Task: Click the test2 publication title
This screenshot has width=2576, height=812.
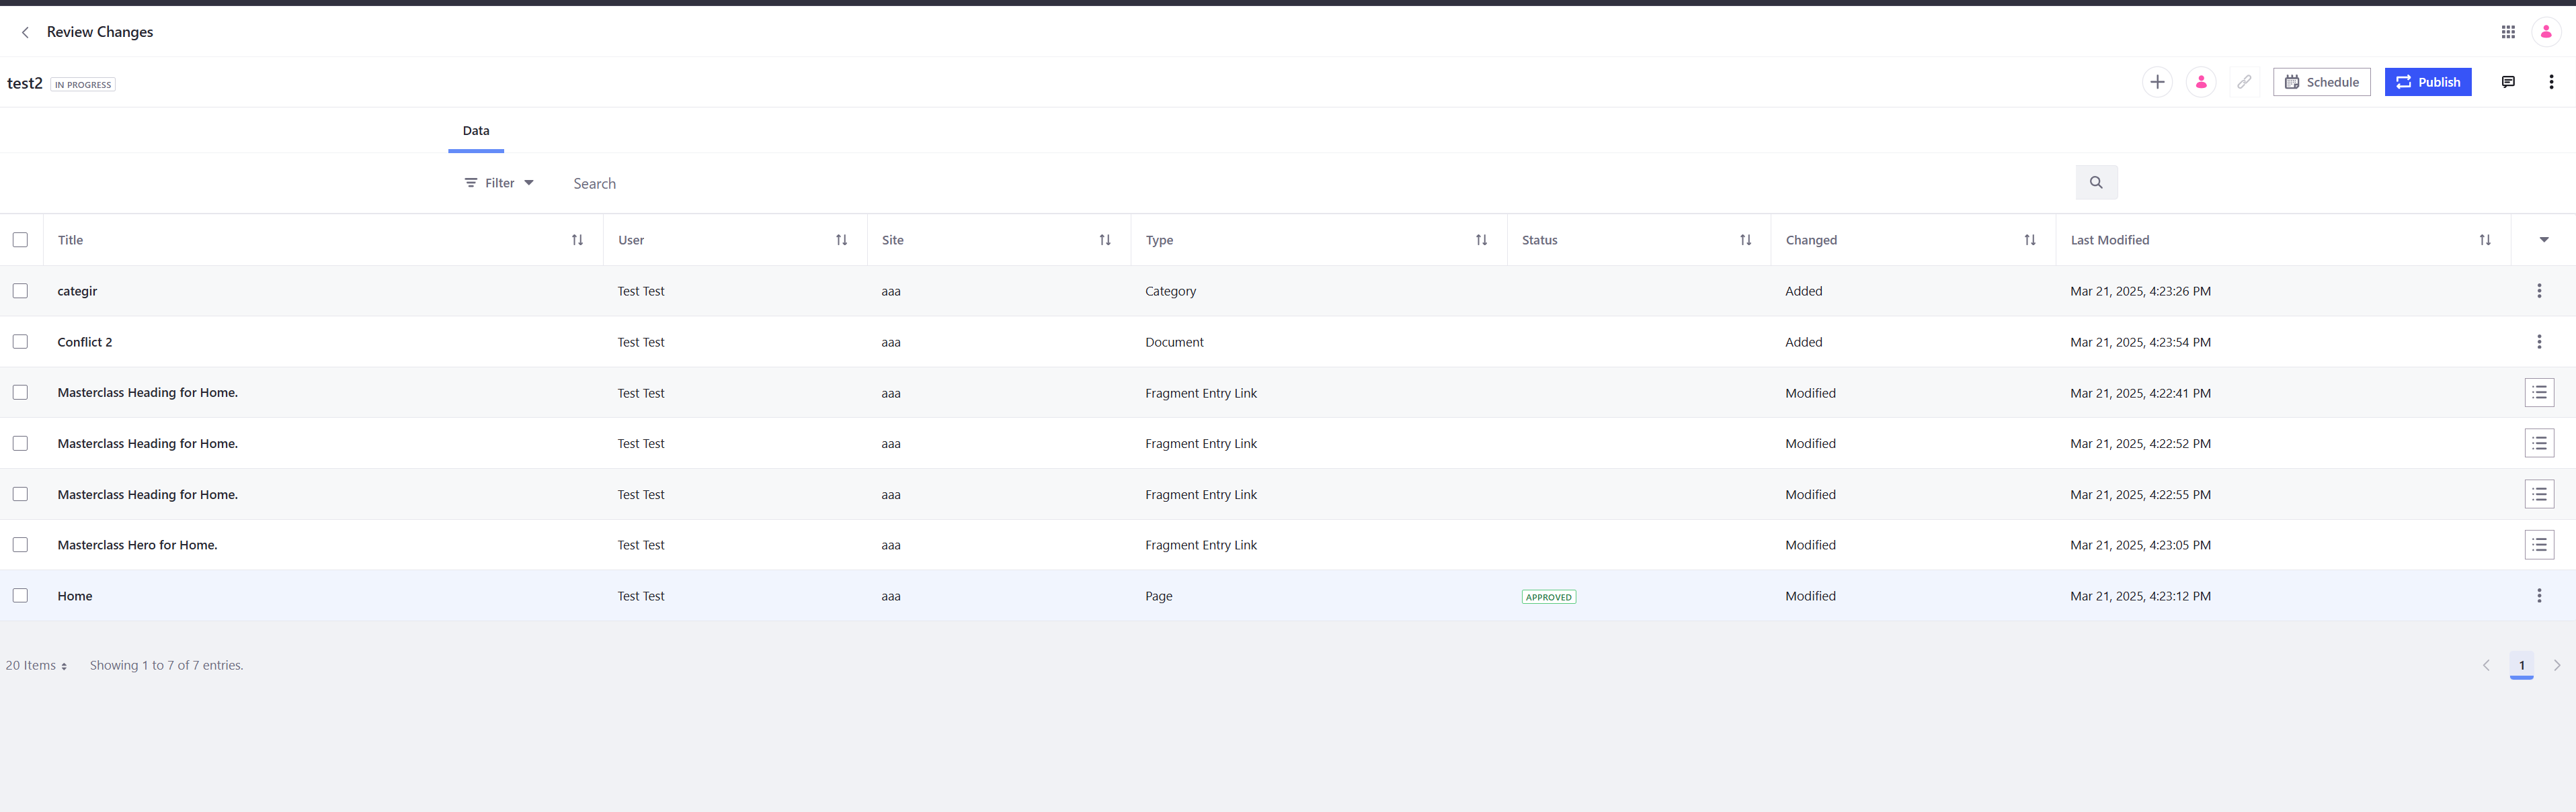Action: click(x=24, y=83)
